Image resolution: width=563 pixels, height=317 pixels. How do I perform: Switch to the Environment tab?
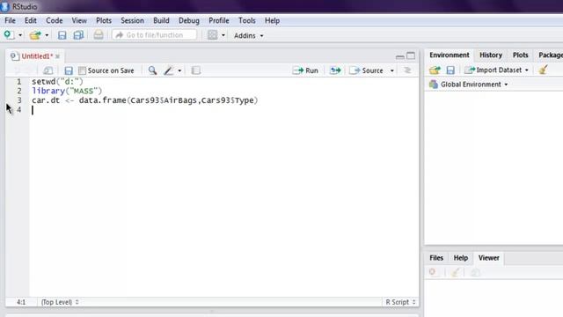click(x=450, y=55)
